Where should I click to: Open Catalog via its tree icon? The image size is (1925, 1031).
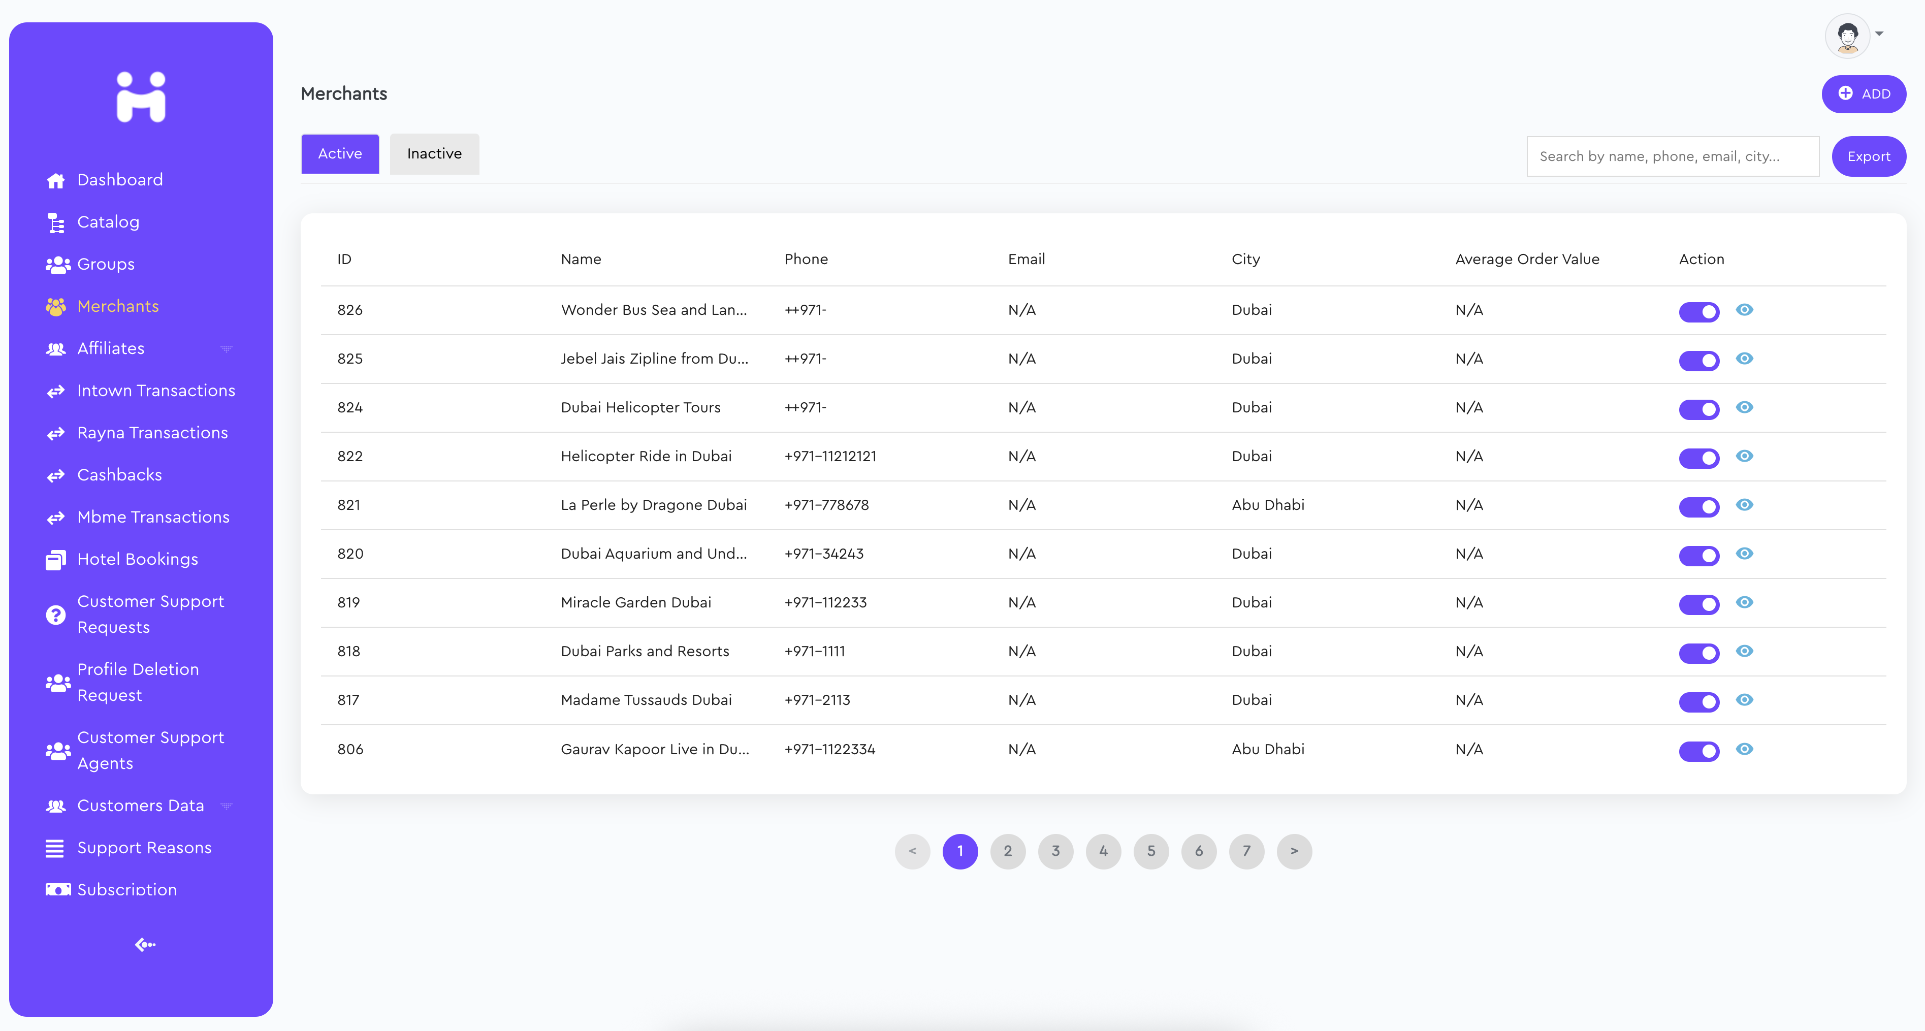click(55, 222)
